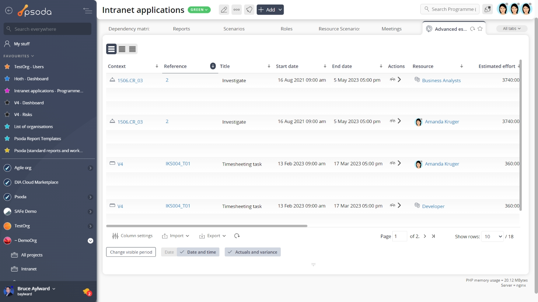
Task: Click the horizontal table scrollbar
Action: coord(207,226)
